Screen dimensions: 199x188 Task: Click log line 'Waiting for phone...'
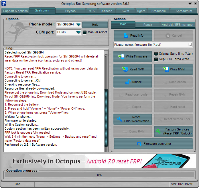tap(18, 116)
